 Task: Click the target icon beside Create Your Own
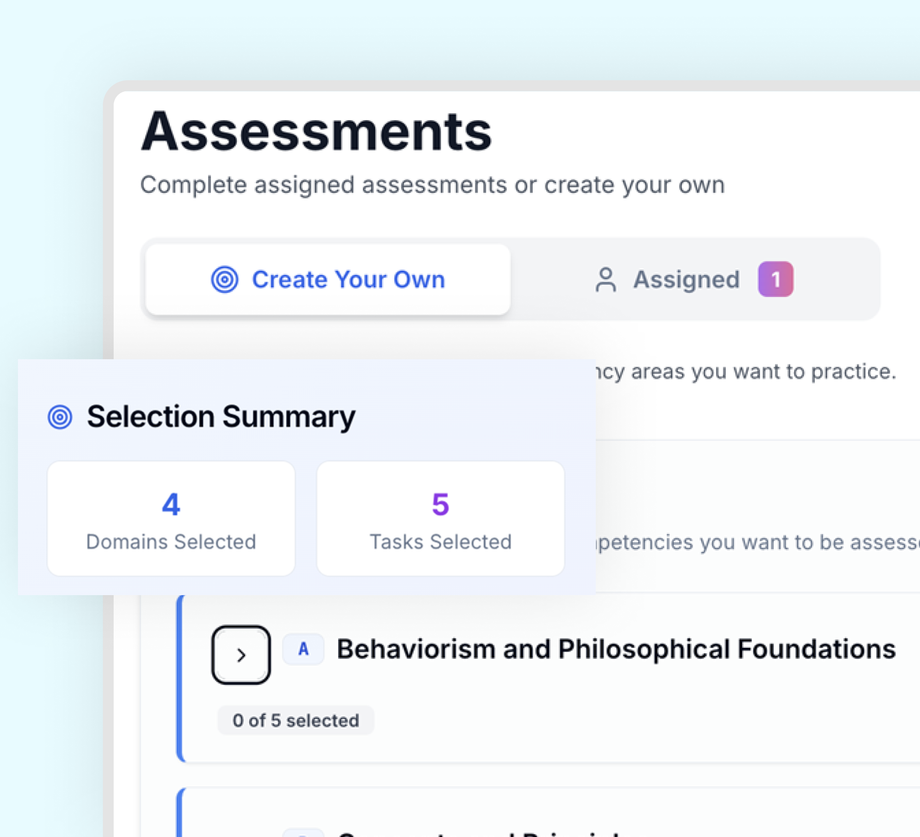coord(225,280)
